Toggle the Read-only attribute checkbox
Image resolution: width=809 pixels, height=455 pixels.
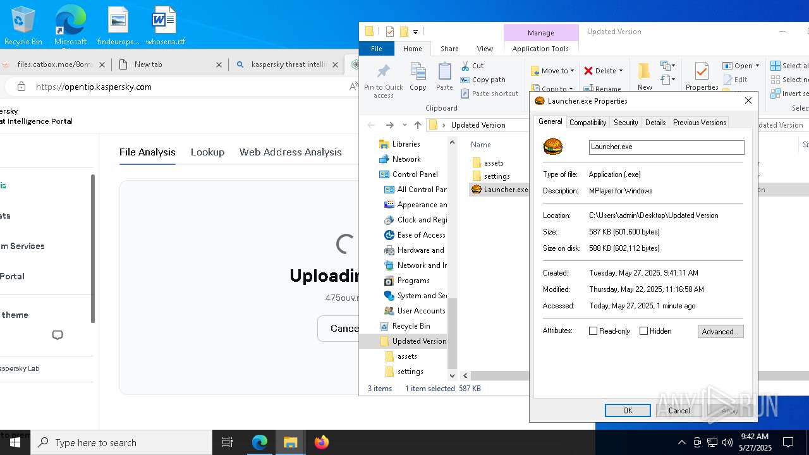coord(593,331)
